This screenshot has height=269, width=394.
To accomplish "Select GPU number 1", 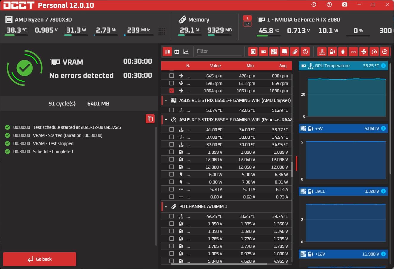I will [247, 18].
